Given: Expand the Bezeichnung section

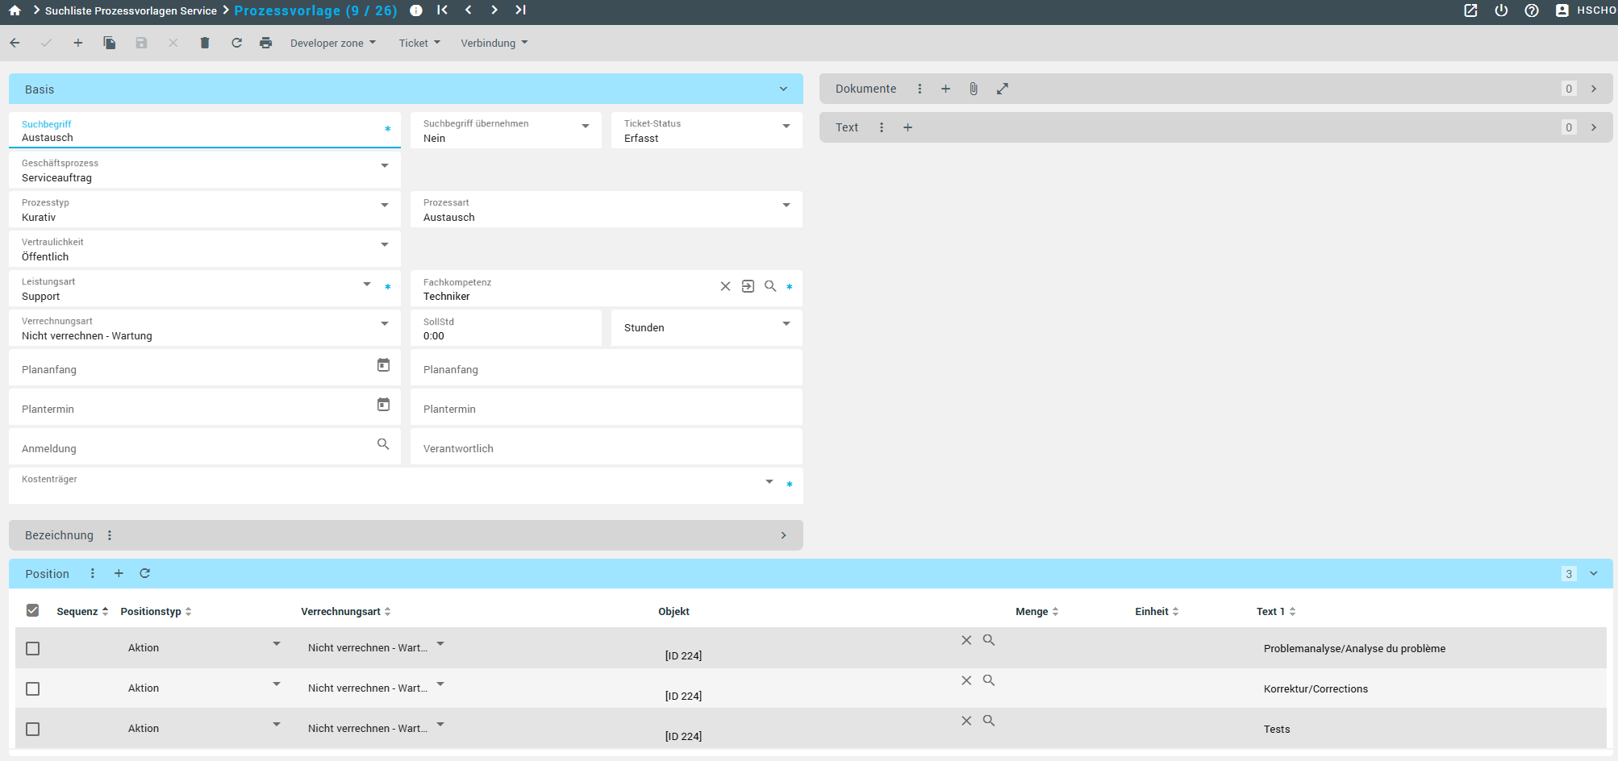Looking at the screenshot, I should tap(783, 535).
